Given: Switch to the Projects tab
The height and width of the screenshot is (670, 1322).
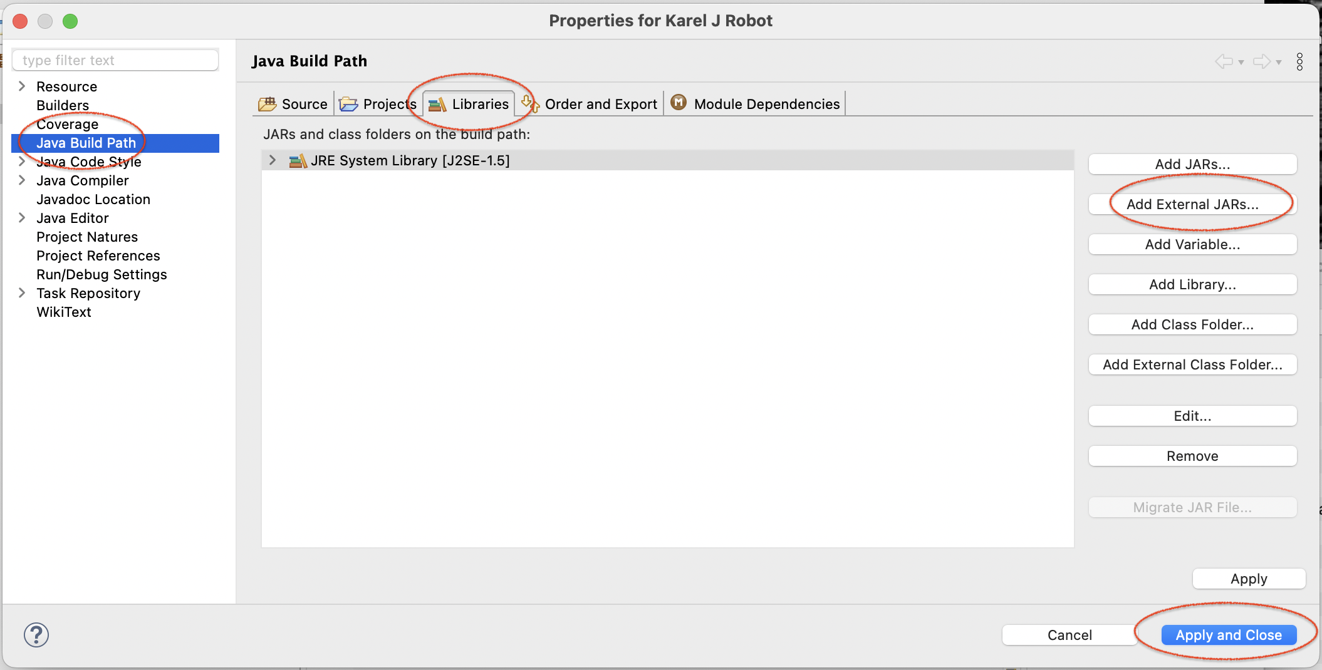Looking at the screenshot, I should 378,104.
